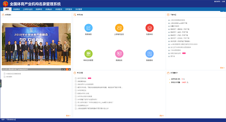The height and width of the screenshot is (122, 226).
Task: Select slide 4 in news carousel
Action: (x=69, y=69)
